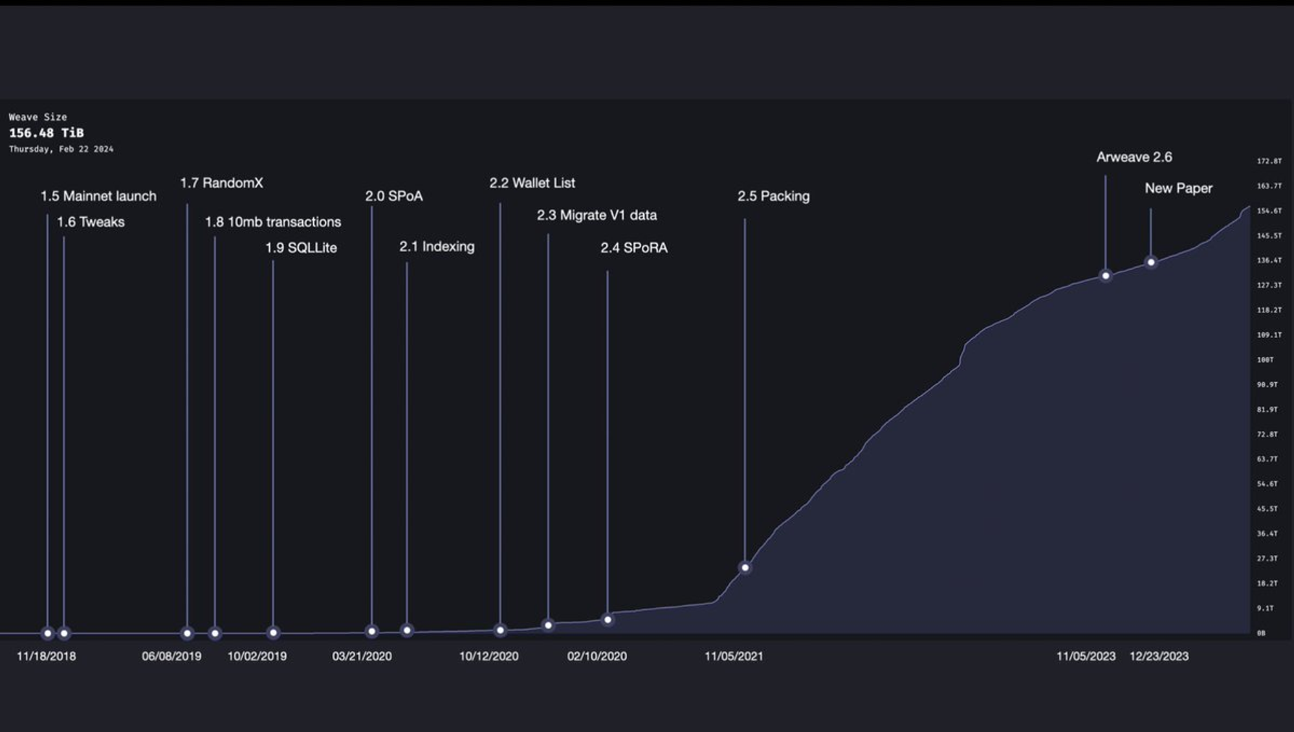The height and width of the screenshot is (732, 1294).
Task: Click the 1.8 10mb transactions marker dot
Action: (x=215, y=633)
